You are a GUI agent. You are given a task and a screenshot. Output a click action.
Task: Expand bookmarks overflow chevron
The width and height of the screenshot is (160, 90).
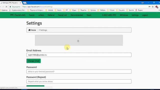pyautogui.click(x=159, y=10)
